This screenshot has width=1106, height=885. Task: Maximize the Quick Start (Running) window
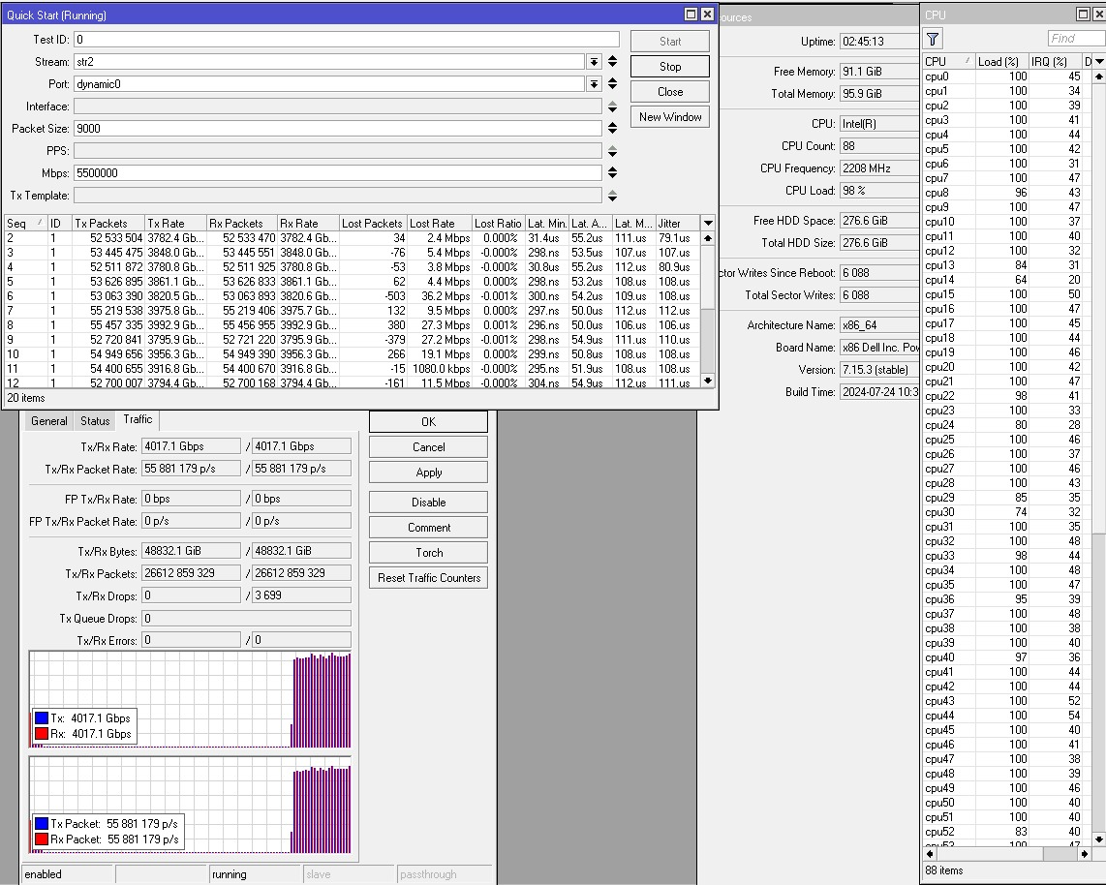pyautogui.click(x=691, y=15)
